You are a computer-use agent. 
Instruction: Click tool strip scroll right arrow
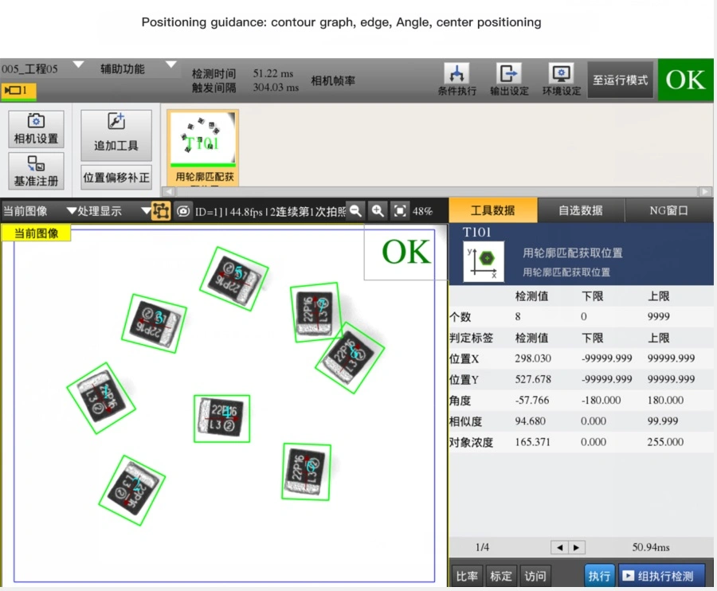705,191
